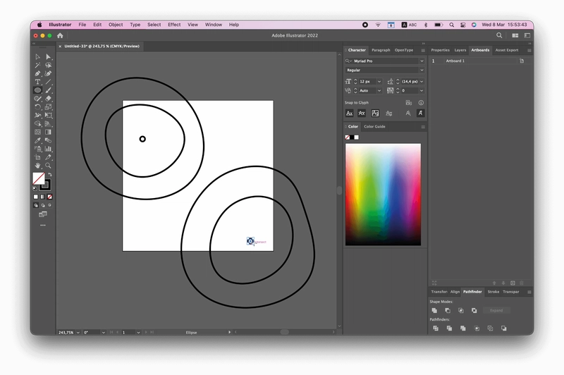The height and width of the screenshot is (375, 564).
Task: Switch to the Color Guide tab
Action: 374,127
